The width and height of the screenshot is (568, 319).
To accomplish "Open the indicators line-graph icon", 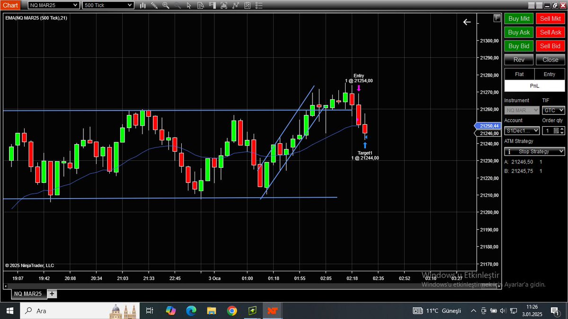I will [x=235, y=6].
